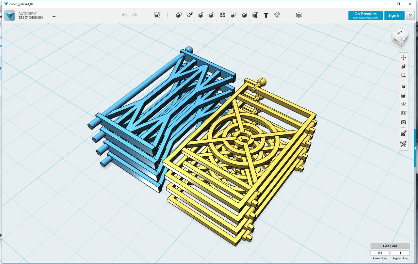Select the Pan navigation tool
This screenshot has width=418, height=264.
tap(404, 58)
